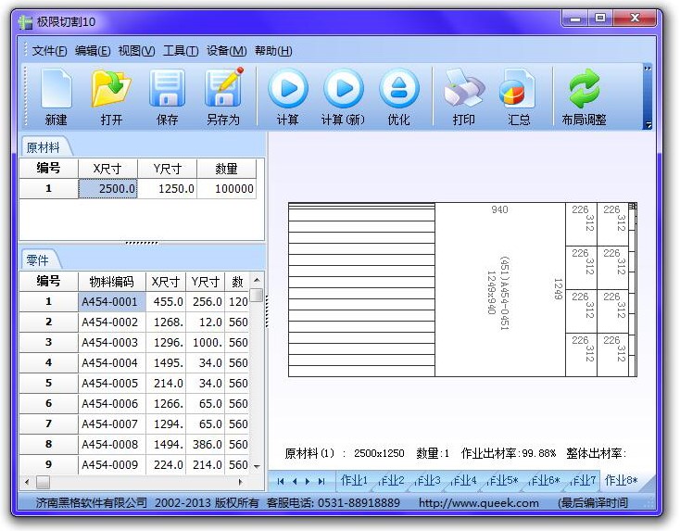Switch to the 作业2 tab
This screenshot has width=680, height=531.
(x=391, y=480)
